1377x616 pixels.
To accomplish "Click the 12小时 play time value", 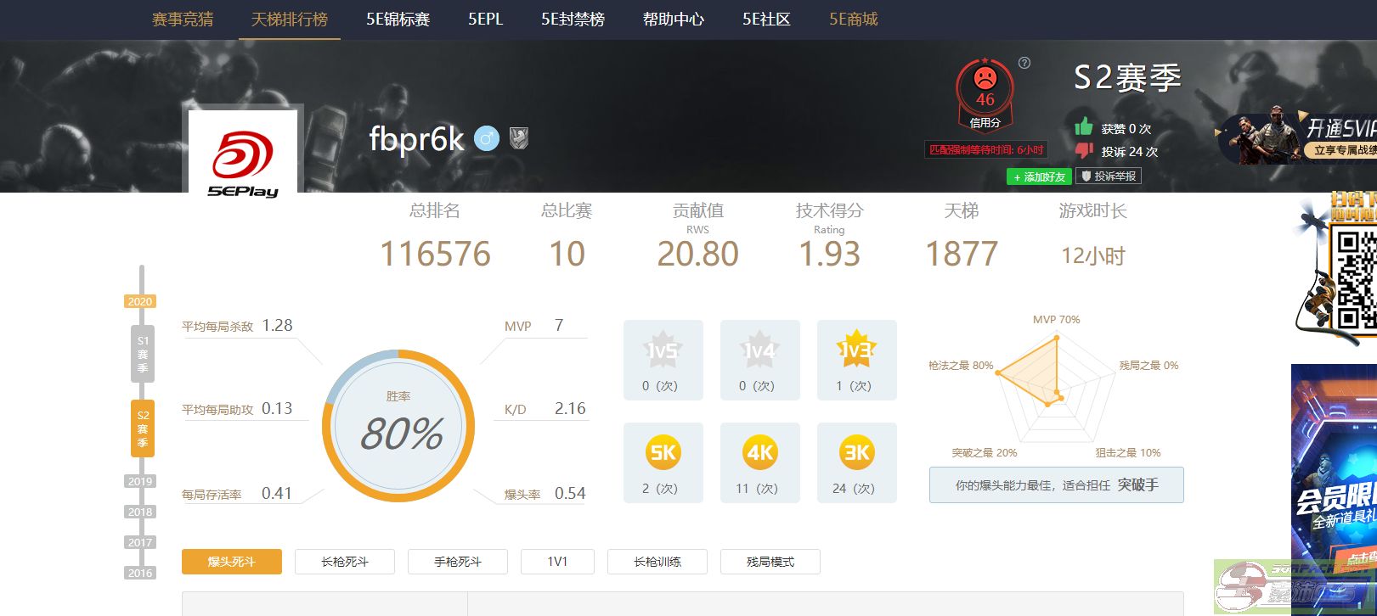I will click(1093, 255).
